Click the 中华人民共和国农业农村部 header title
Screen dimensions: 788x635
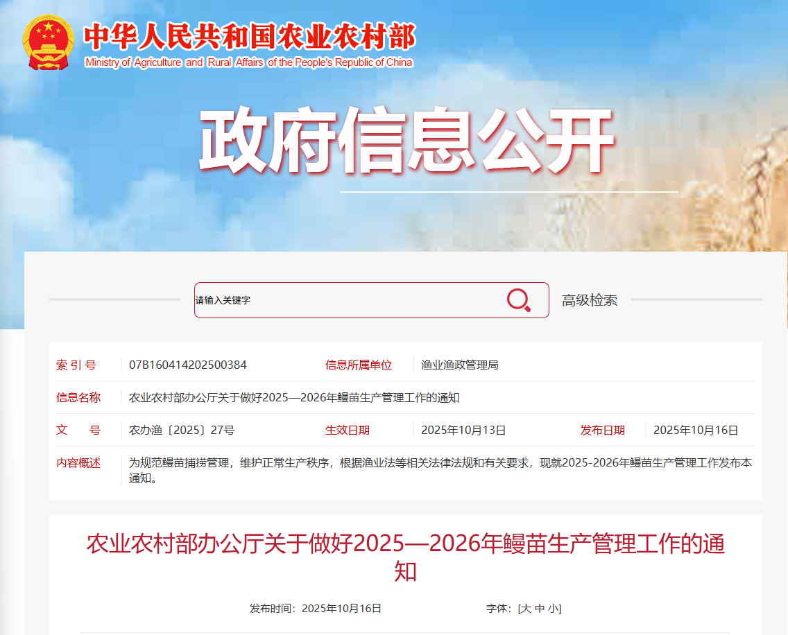click(249, 37)
